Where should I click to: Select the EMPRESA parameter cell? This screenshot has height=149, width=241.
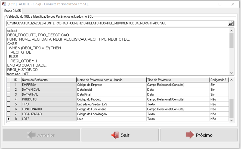tap(49, 85)
